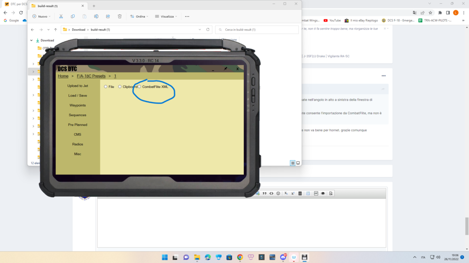Image resolution: width=469 pixels, height=263 pixels.
Task: Open new Explorer tab with plus
Action: (94, 6)
